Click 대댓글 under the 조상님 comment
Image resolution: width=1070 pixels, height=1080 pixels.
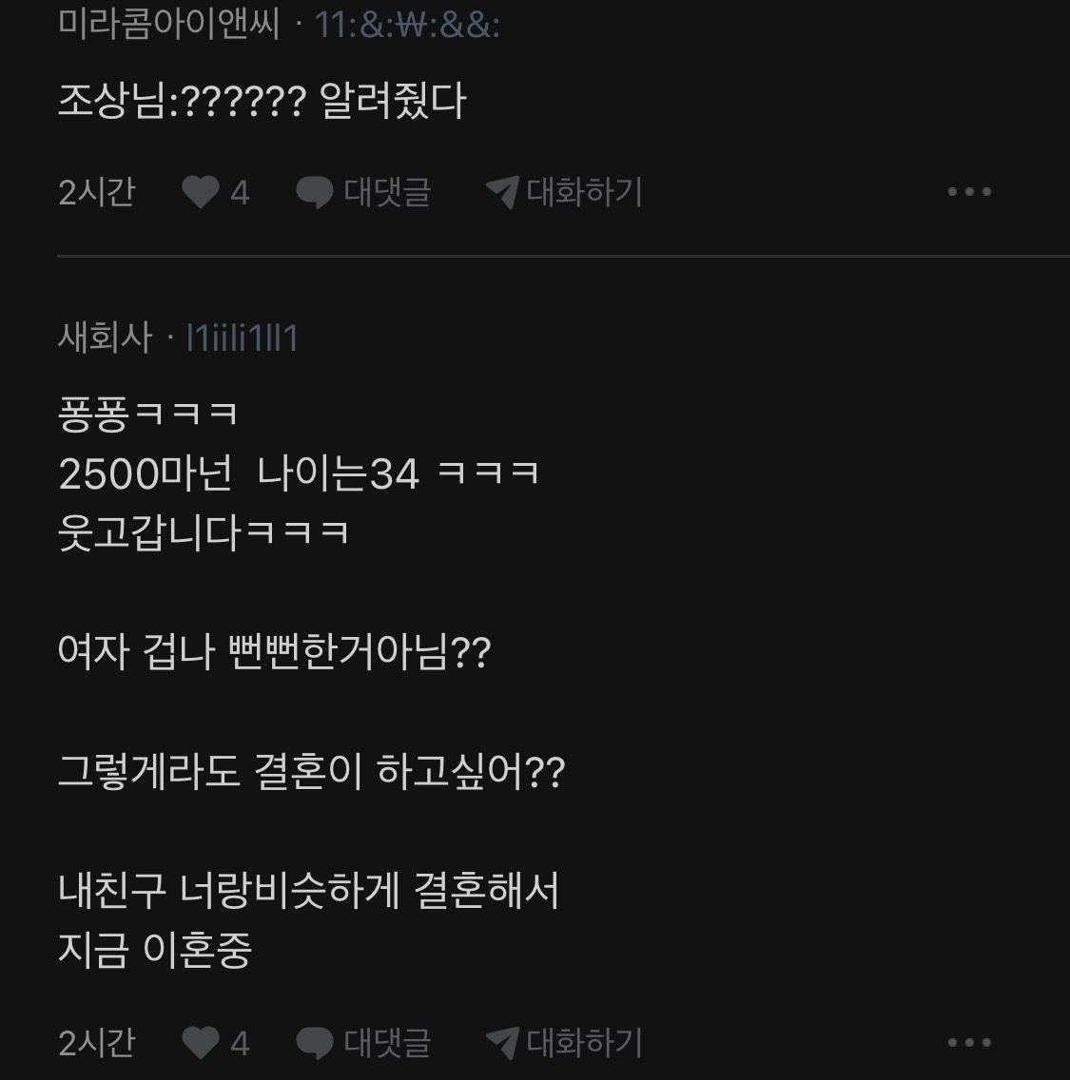[x=387, y=192]
